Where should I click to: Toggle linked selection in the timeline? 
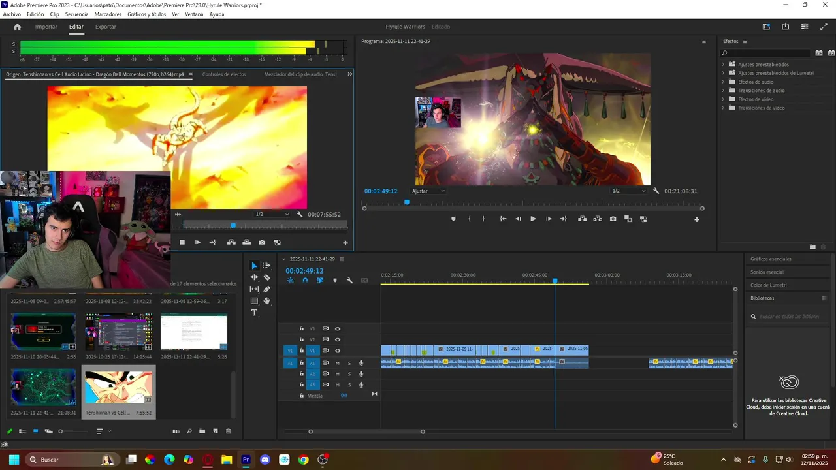click(x=320, y=281)
